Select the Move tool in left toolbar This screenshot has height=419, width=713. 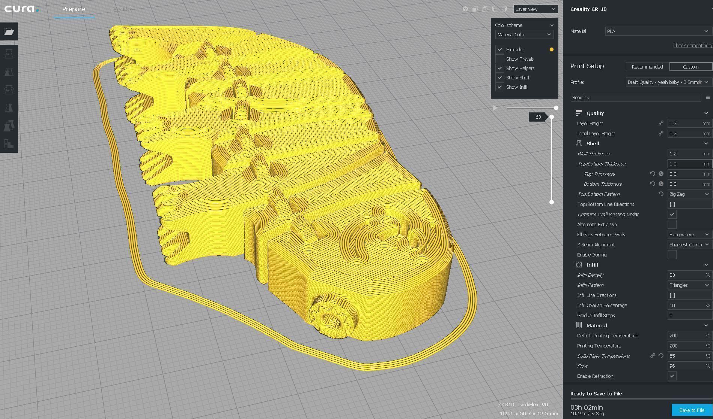pos(9,54)
